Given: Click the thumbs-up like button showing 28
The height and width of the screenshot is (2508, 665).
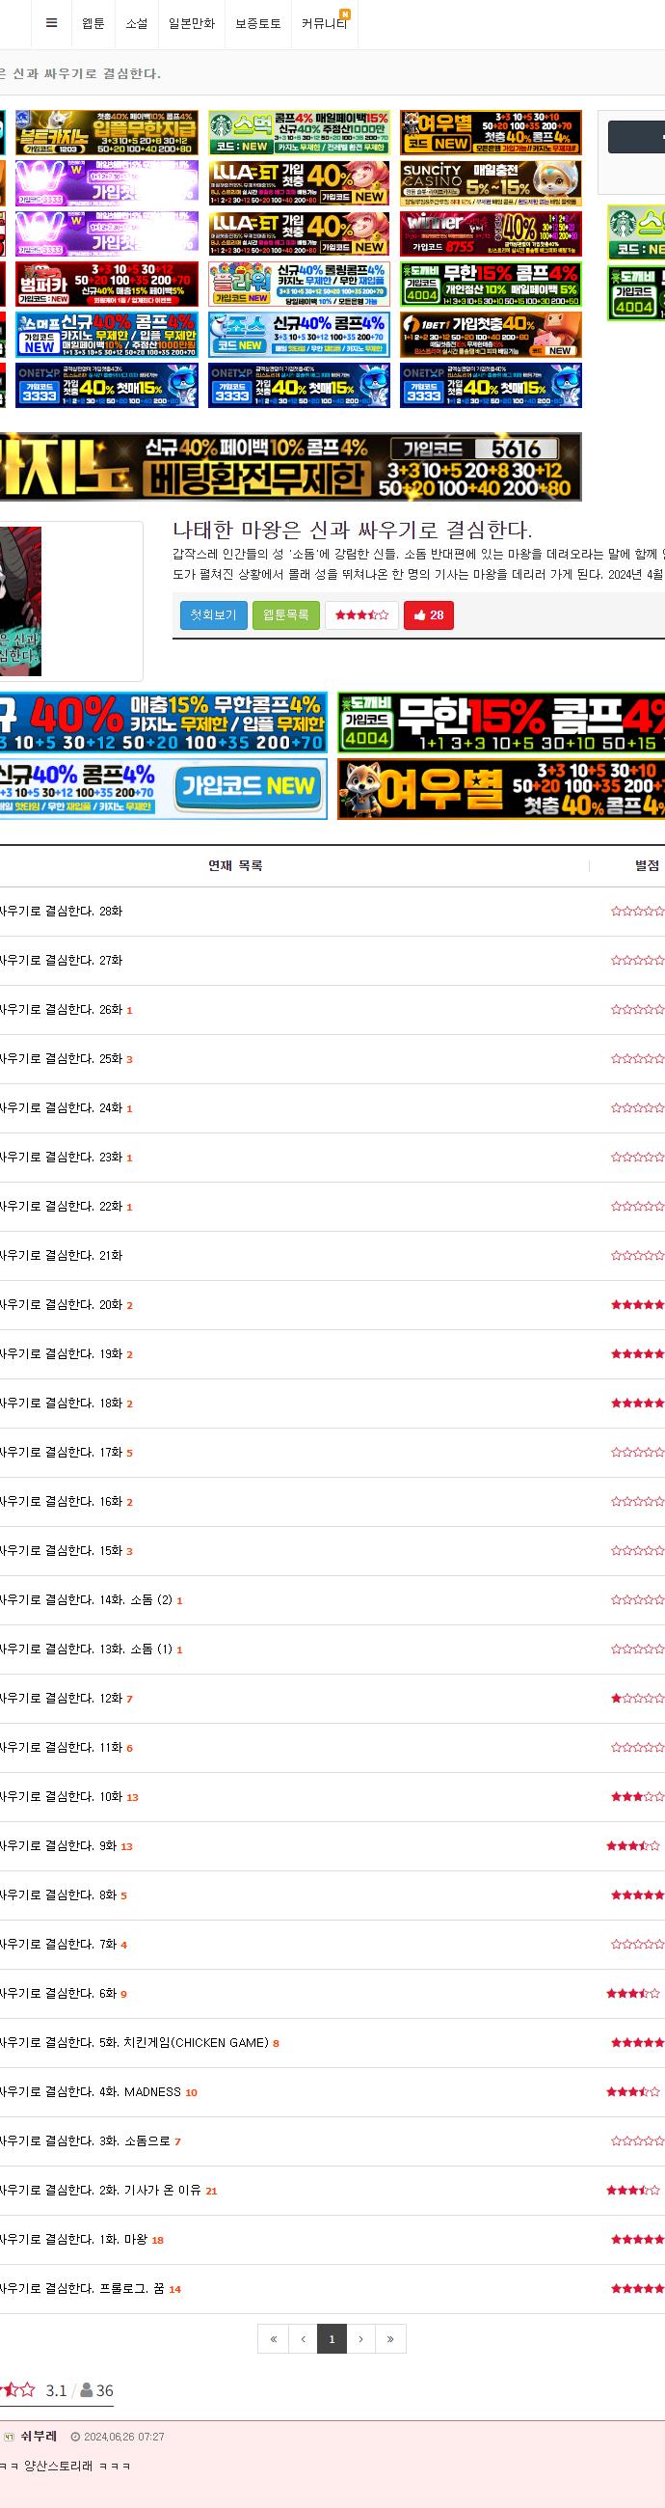Looking at the screenshot, I should (429, 615).
